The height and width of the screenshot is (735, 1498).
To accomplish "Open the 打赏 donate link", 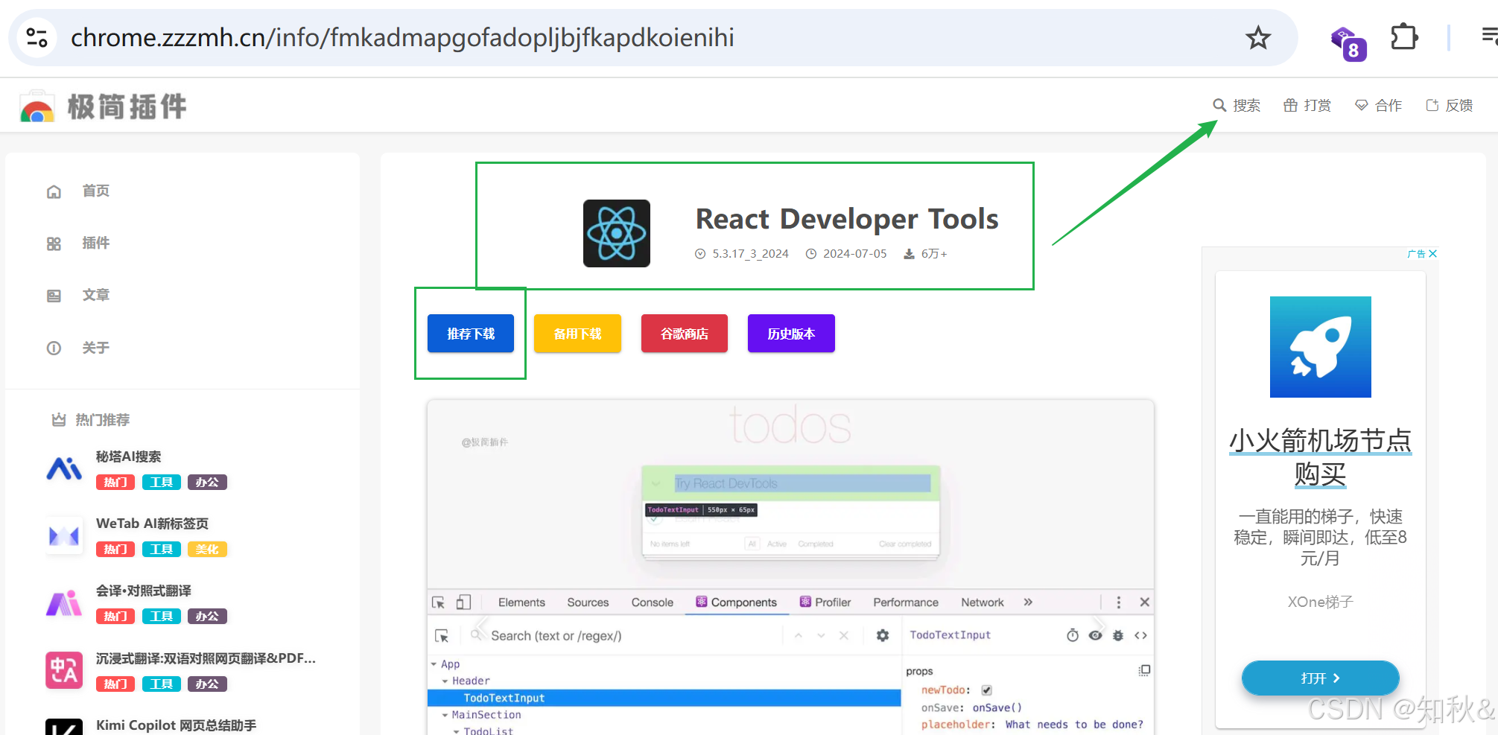I will (1307, 105).
